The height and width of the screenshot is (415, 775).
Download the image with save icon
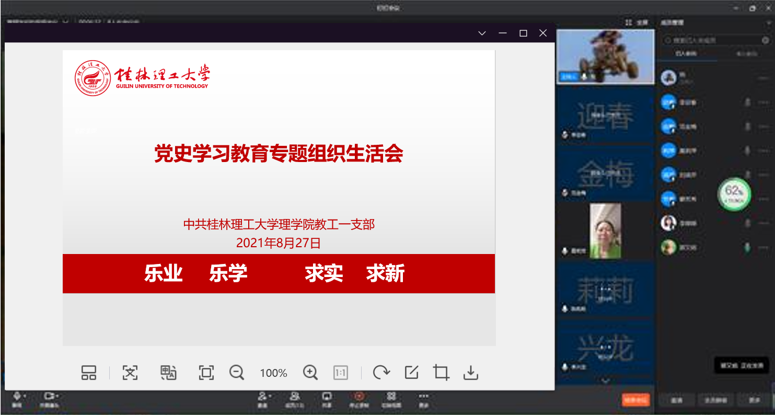[471, 373]
